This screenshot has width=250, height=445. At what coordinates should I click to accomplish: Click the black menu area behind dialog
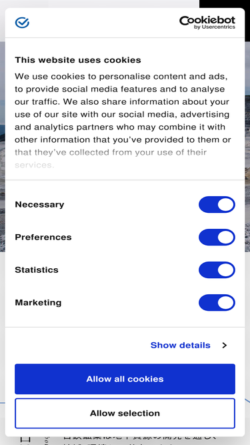tap(225, 4)
